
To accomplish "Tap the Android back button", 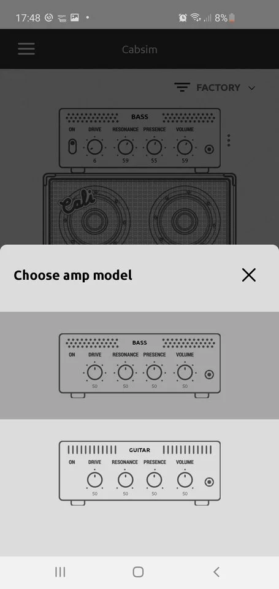I will (216, 572).
